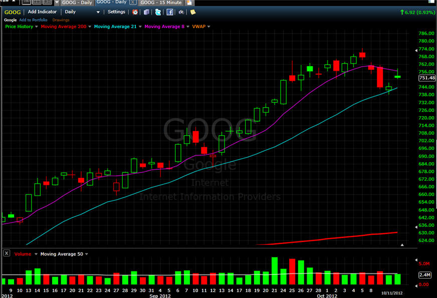Click the 10/11/2012 date label
The image size is (437, 298).
coord(392,293)
